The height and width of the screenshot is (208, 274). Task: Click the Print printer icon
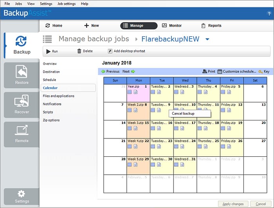point(205,72)
